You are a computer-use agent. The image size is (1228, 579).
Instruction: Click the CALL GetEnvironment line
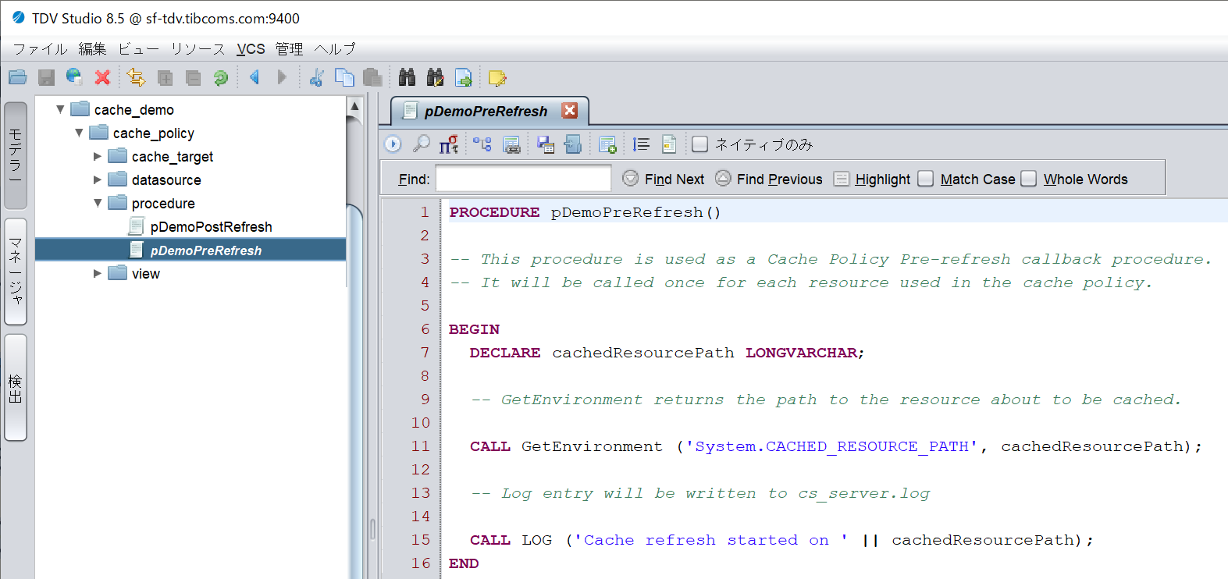click(835, 446)
